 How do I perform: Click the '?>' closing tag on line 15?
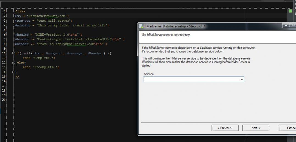[17, 77]
